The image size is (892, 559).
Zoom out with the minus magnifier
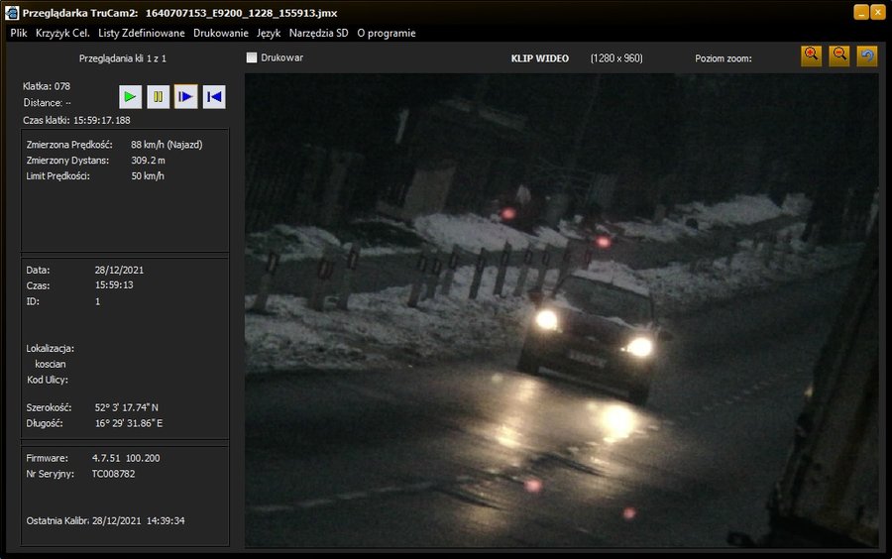839,56
